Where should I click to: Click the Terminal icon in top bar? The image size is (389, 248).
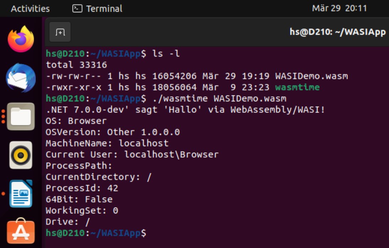click(x=77, y=9)
